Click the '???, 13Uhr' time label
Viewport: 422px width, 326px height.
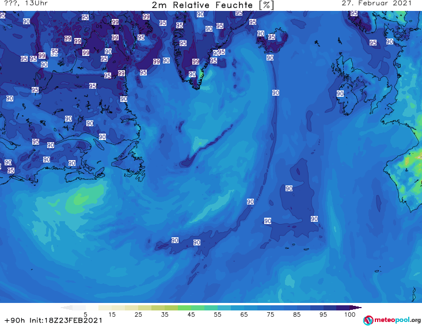(25, 3)
